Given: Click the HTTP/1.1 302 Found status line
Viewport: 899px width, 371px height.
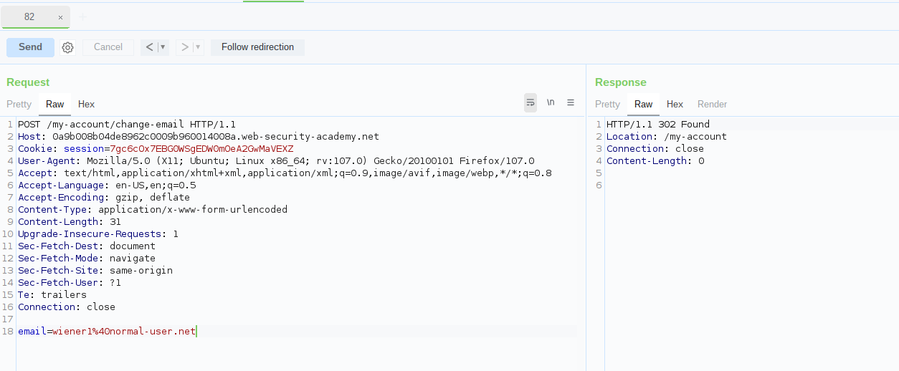Looking at the screenshot, I should point(658,125).
